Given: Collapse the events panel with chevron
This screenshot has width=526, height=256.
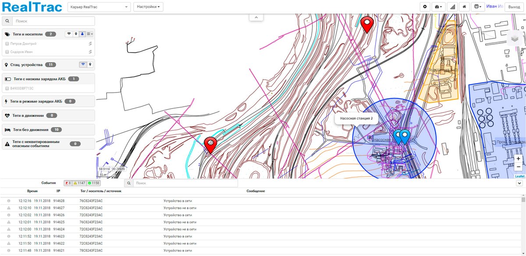Looking at the screenshot, I should [519, 183].
